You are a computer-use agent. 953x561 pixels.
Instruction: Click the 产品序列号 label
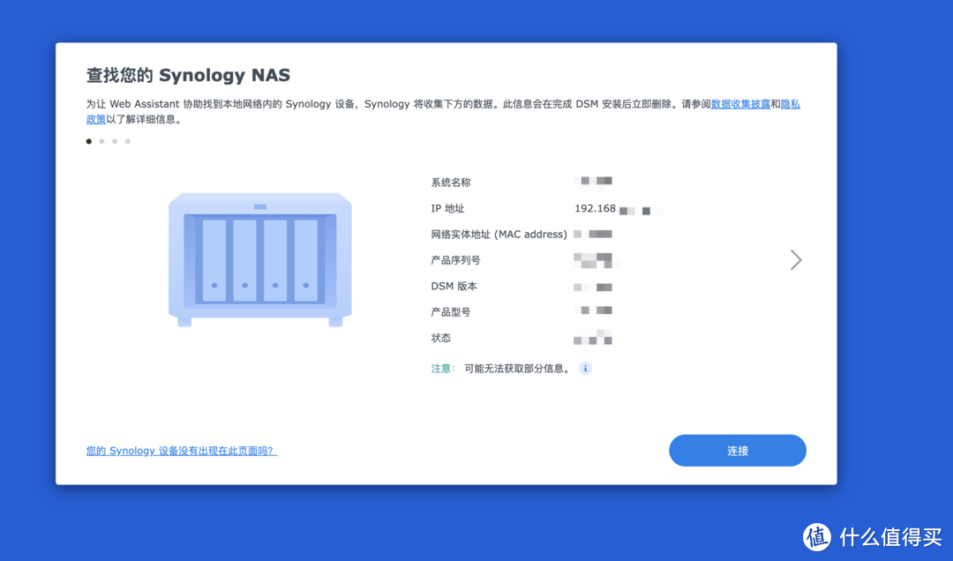pos(456,260)
